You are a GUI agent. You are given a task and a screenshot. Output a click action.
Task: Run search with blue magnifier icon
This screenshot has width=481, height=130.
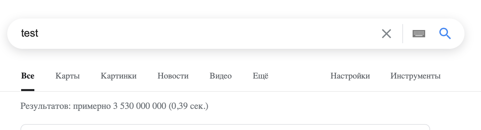pos(445,33)
